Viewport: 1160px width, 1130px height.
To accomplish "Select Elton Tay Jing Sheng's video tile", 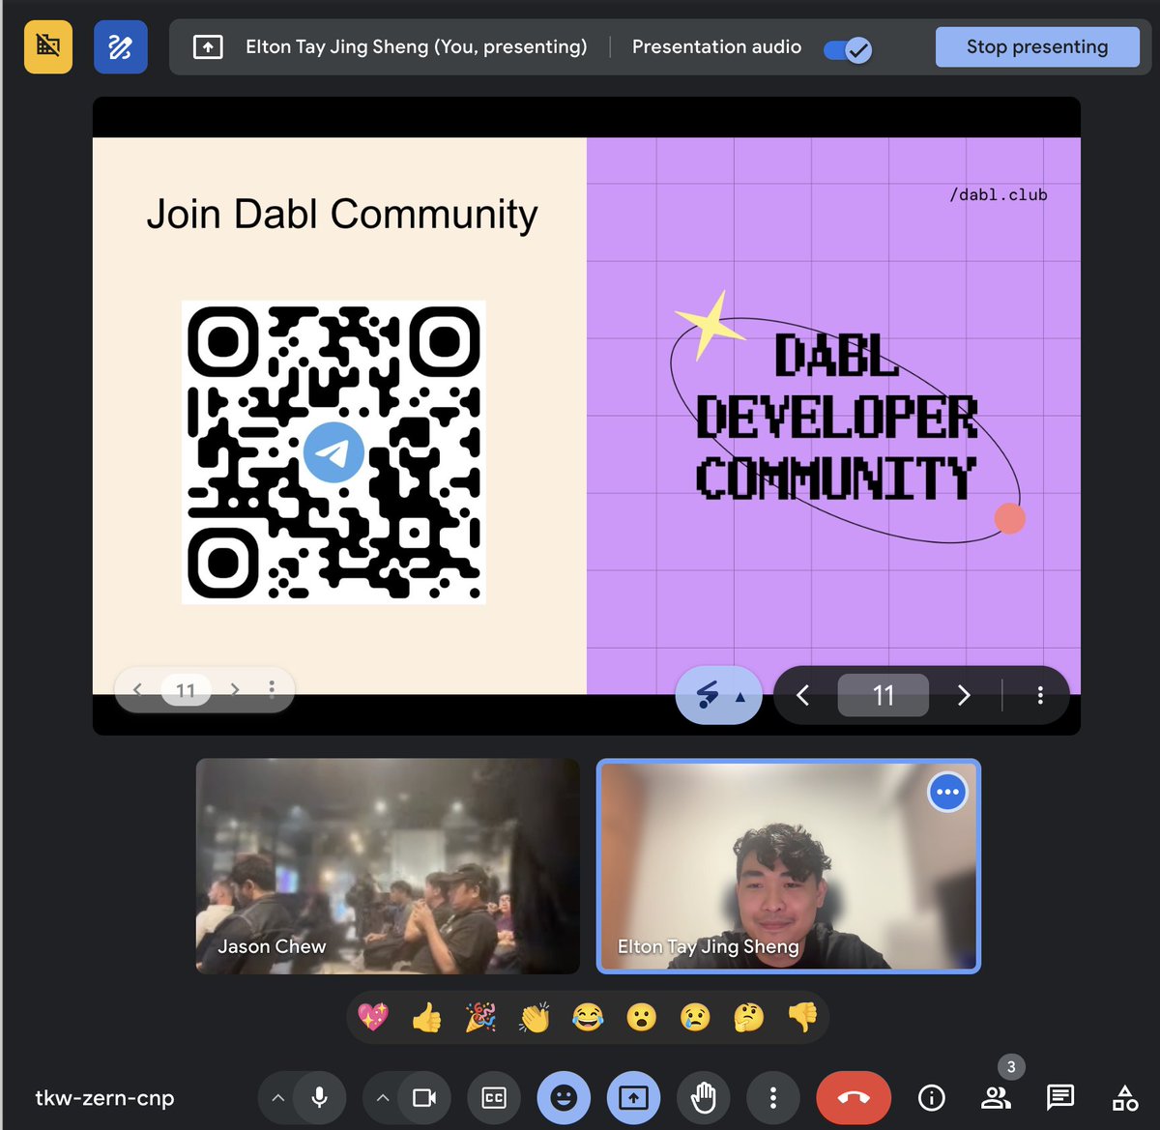I will tap(789, 865).
